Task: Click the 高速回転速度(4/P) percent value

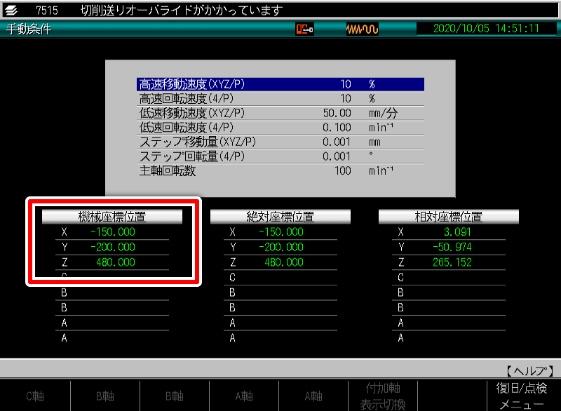Action: [345, 99]
